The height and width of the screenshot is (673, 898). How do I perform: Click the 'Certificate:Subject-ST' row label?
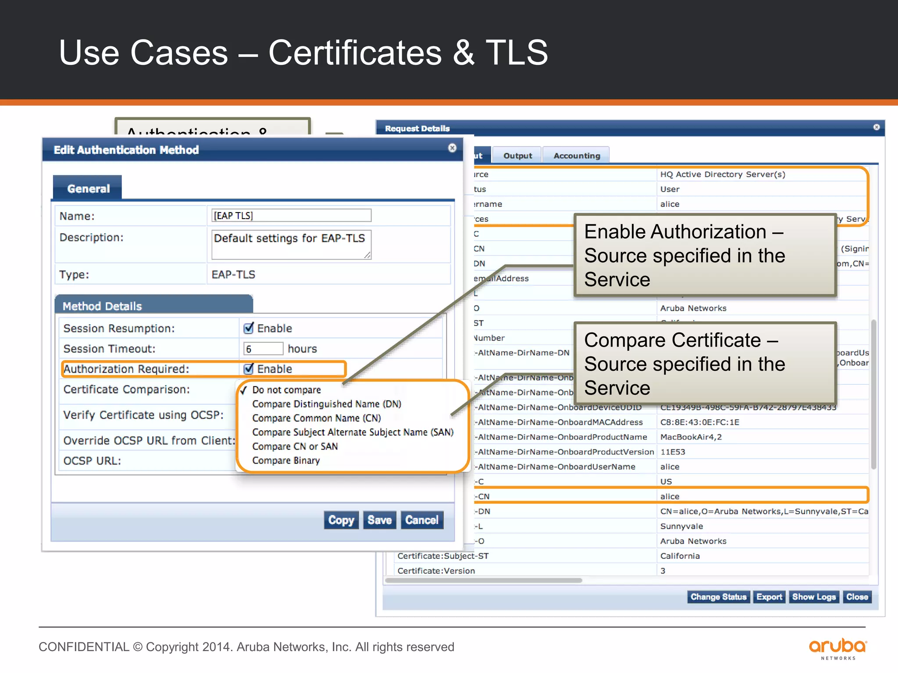(x=442, y=556)
